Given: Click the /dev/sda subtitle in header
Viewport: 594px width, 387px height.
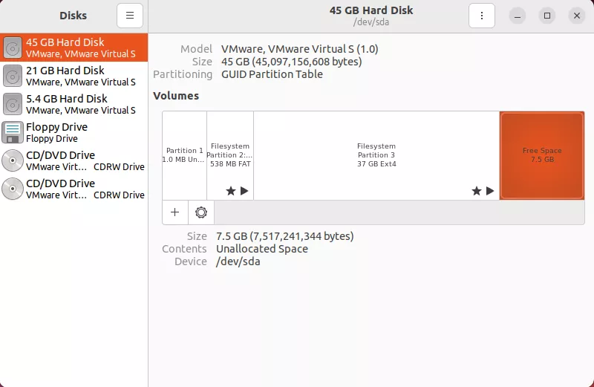Looking at the screenshot, I should click(x=371, y=22).
